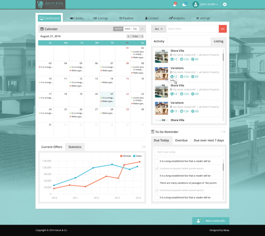Click the 09 icon of first Variations listing
The width and height of the screenshot is (265, 236).
pyautogui.click(x=193, y=77)
